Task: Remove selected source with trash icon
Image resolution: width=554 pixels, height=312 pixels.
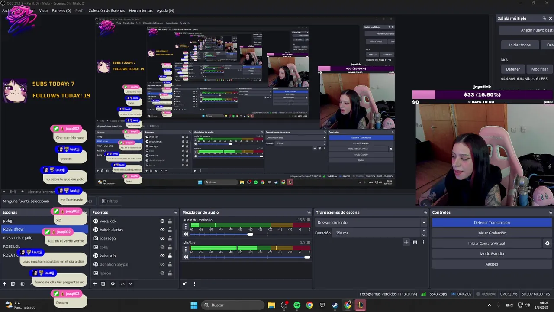Action: [103, 284]
